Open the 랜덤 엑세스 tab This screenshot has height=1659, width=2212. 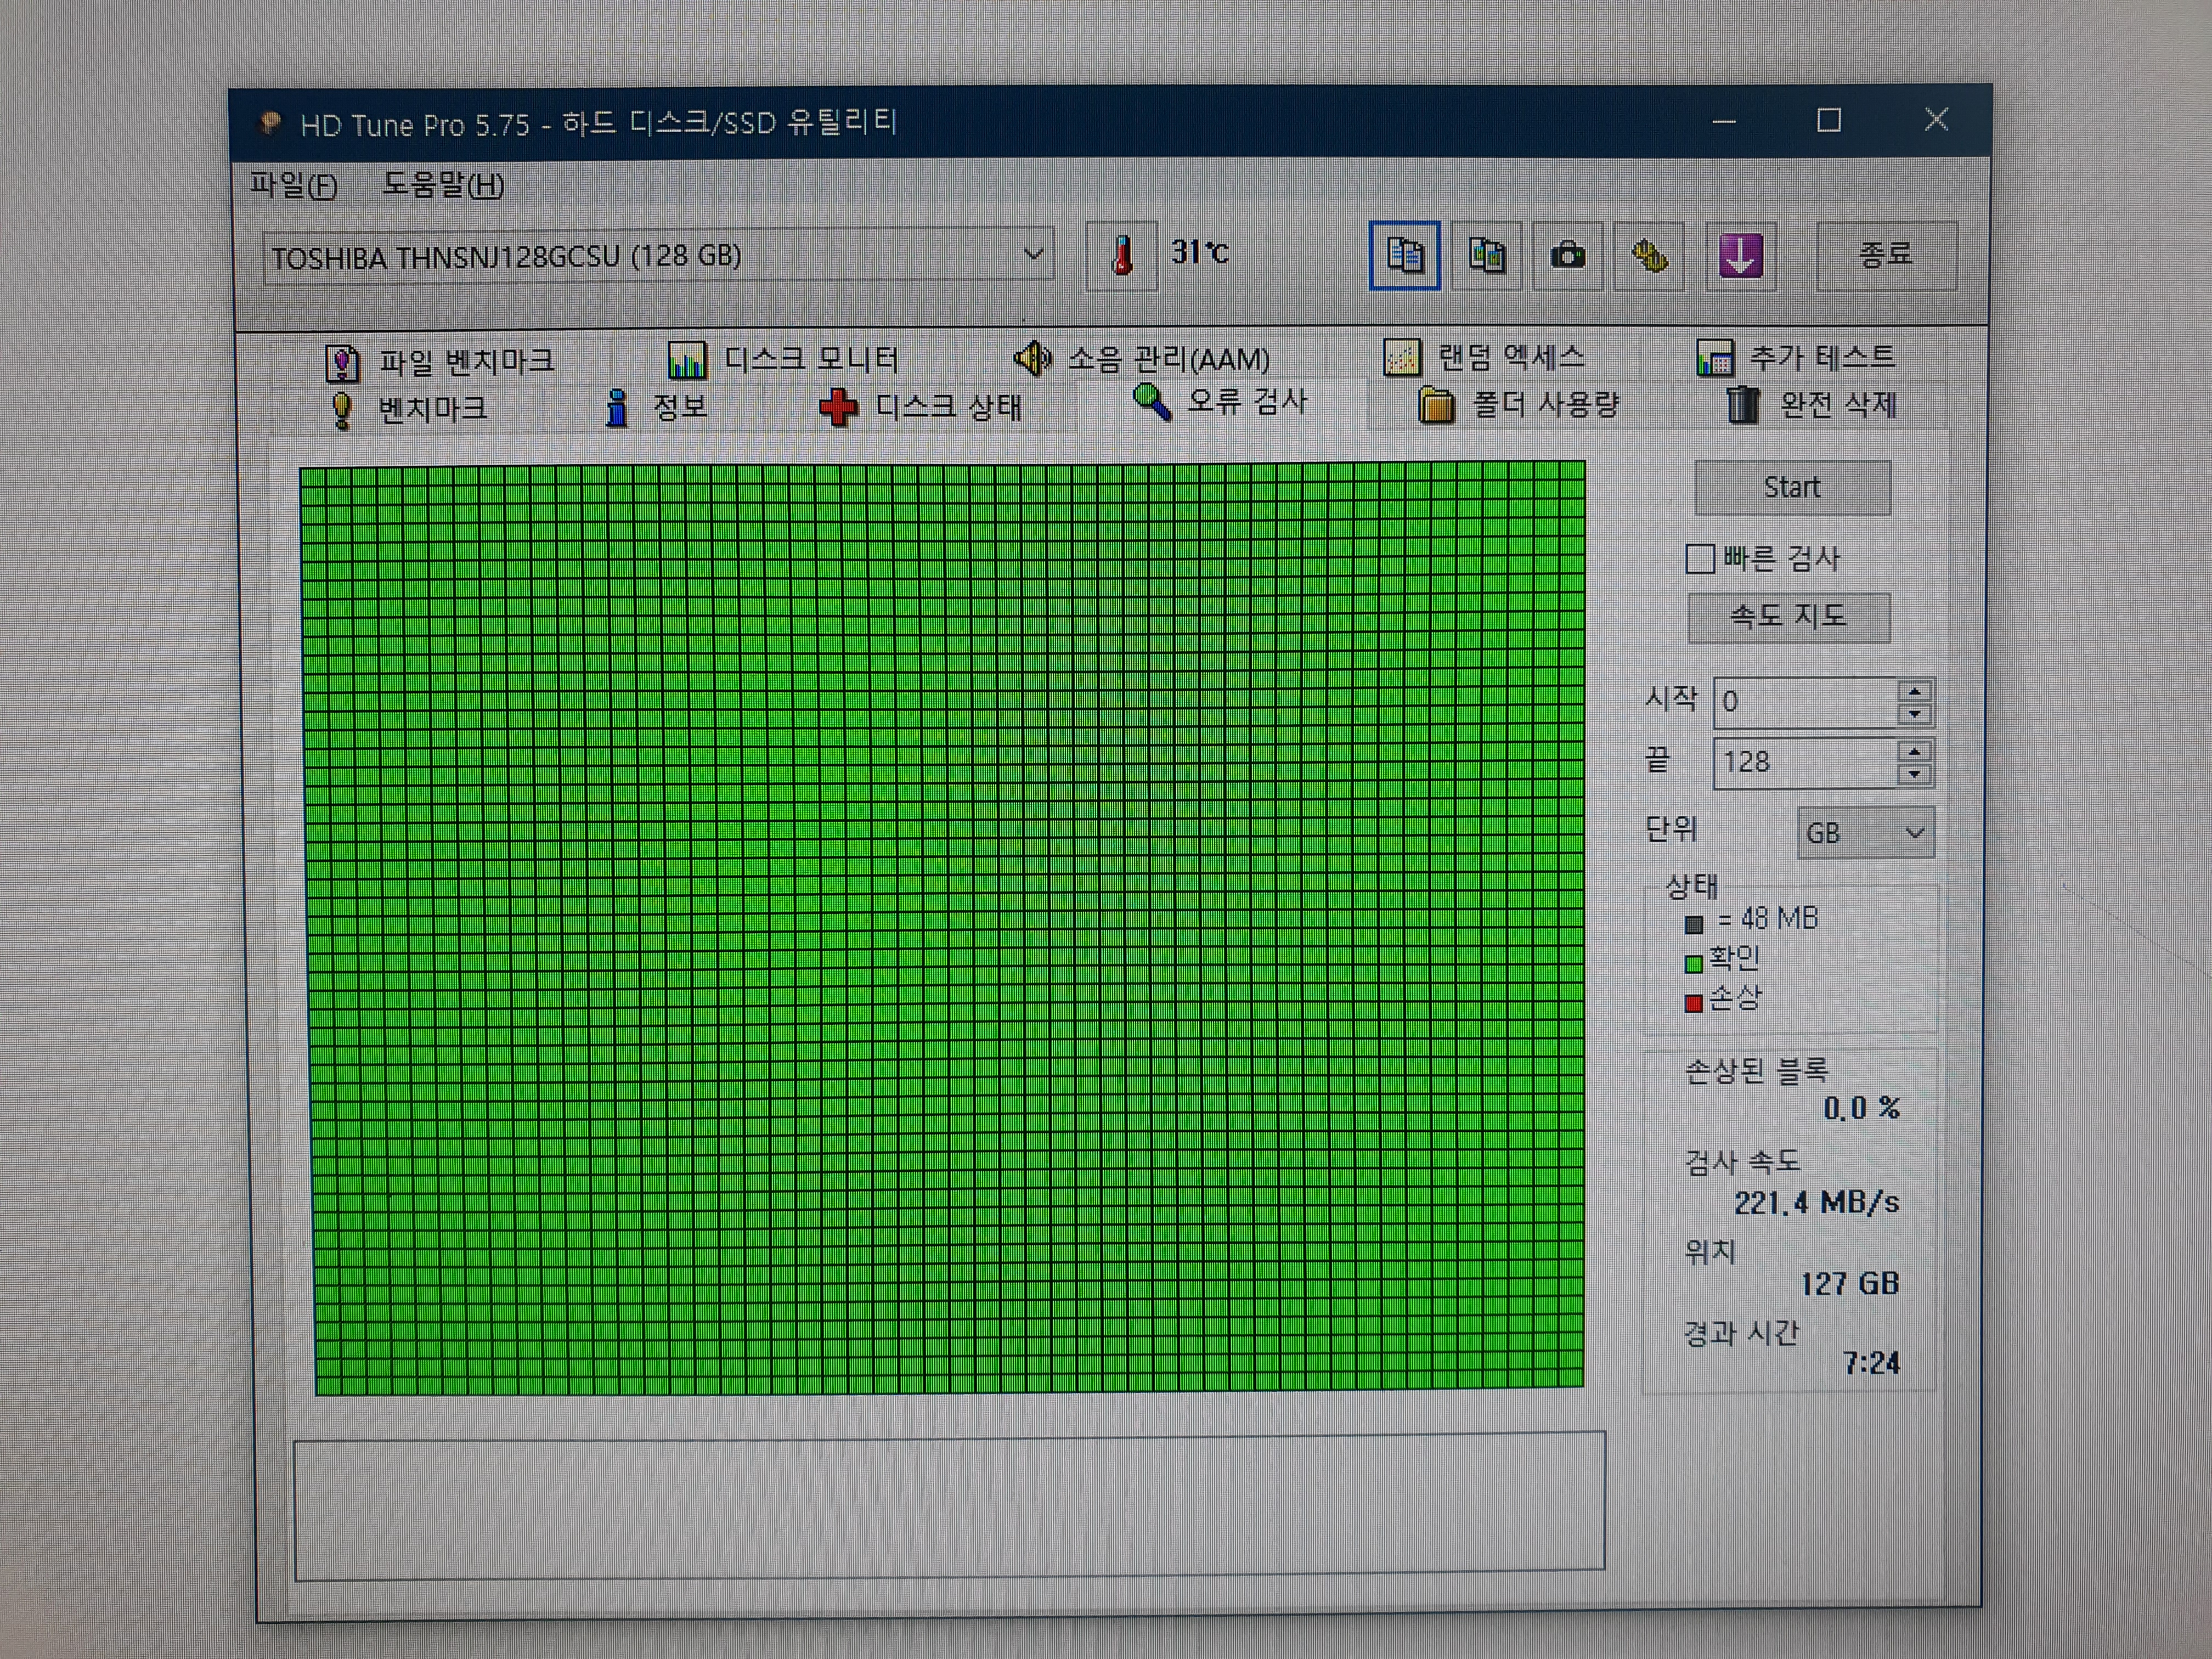pos(1484,357)
